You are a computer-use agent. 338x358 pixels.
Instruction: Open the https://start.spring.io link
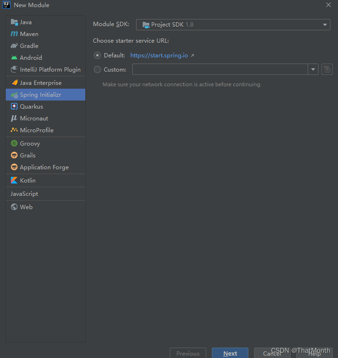159,55
